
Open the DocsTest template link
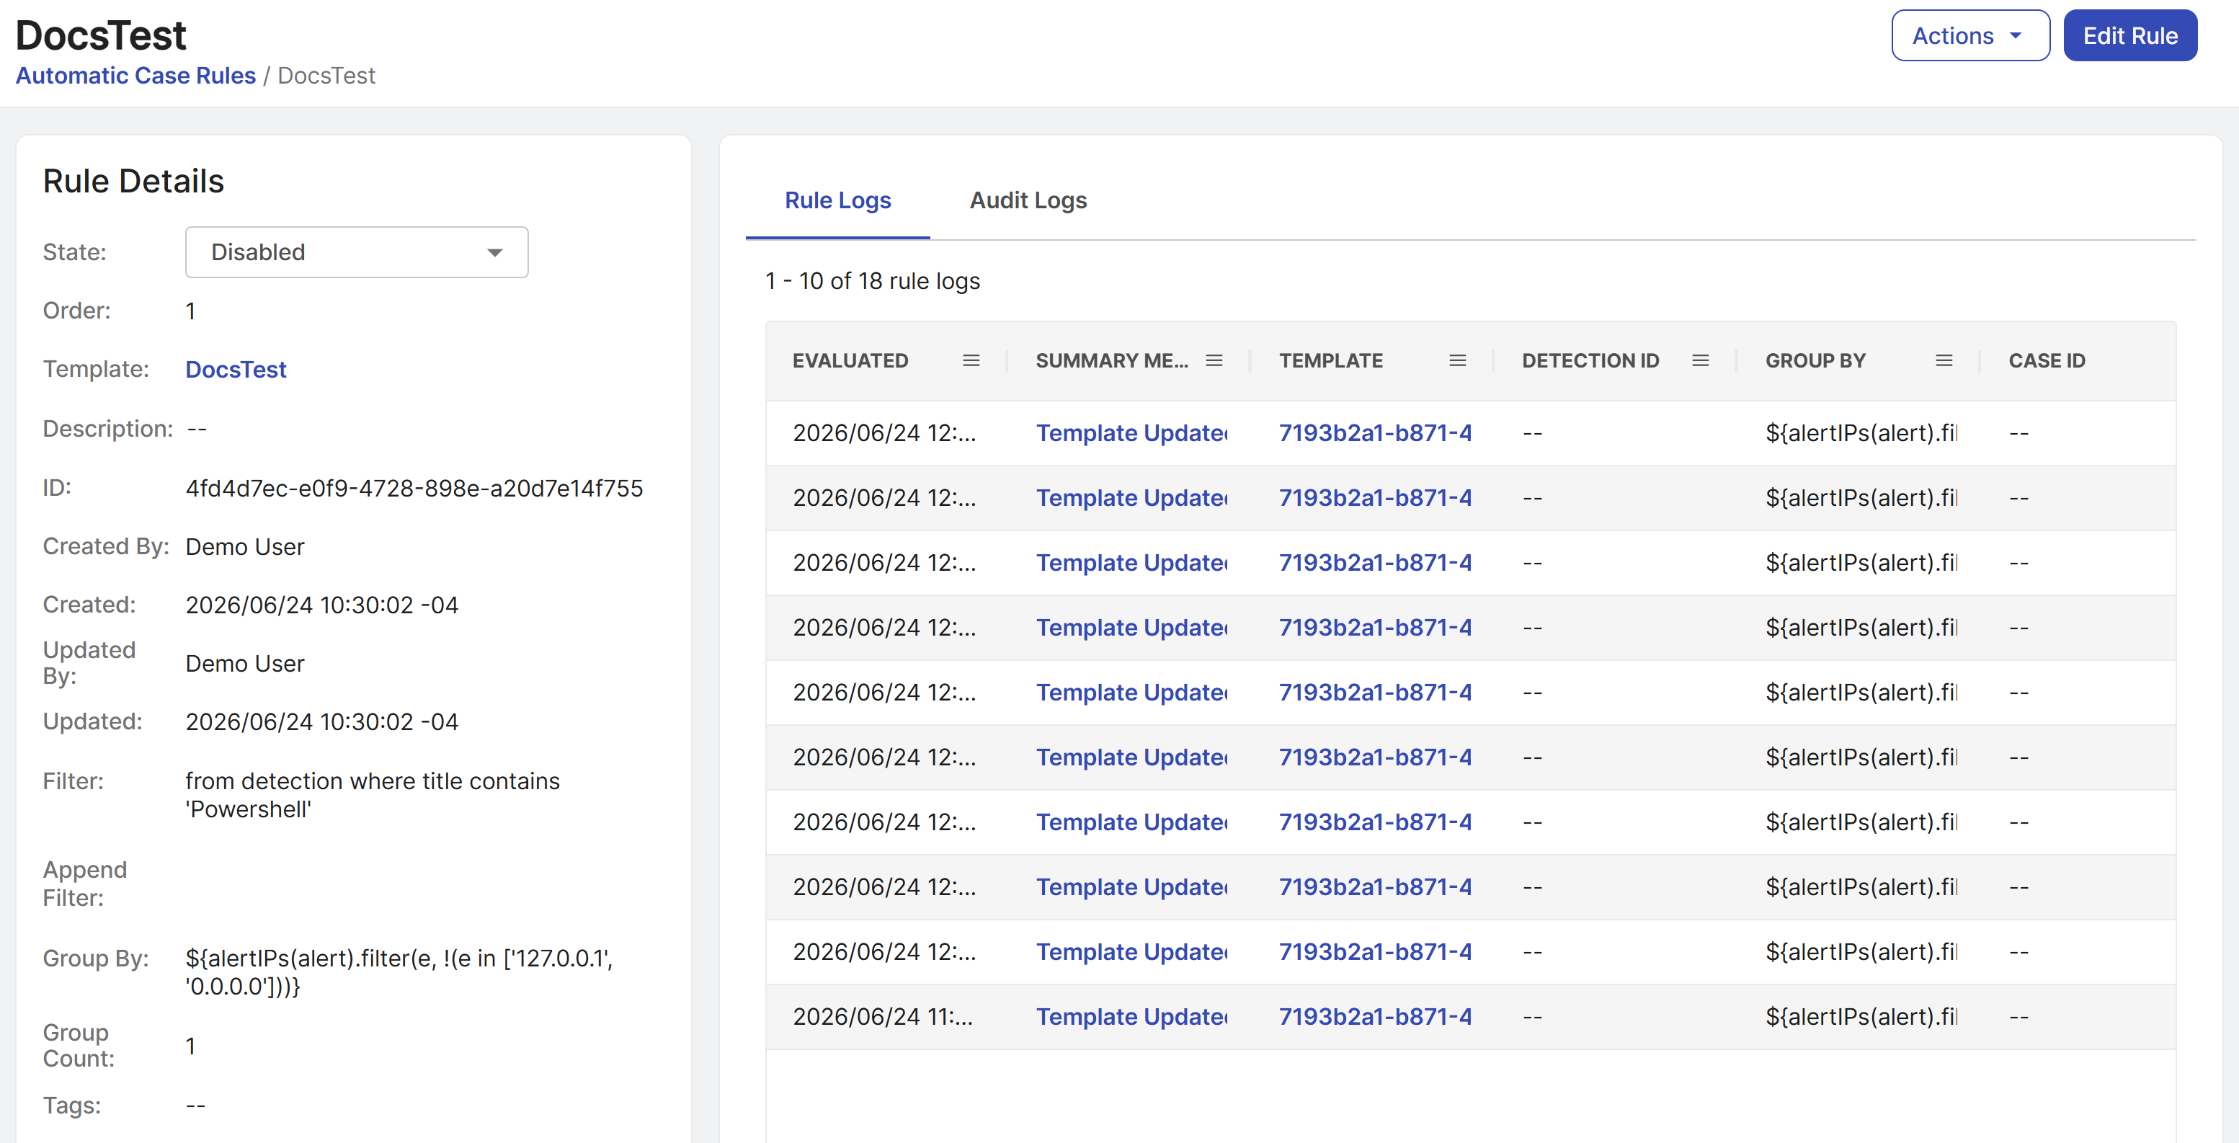pos(236,370)
